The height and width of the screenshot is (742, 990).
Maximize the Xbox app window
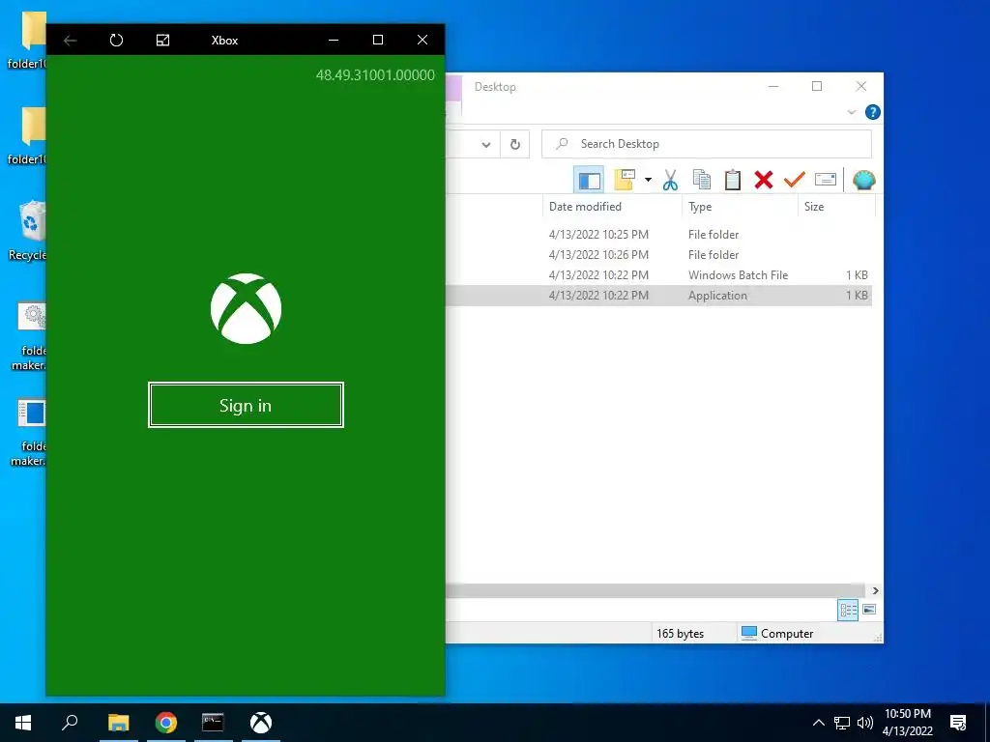[x=378, y=40]
